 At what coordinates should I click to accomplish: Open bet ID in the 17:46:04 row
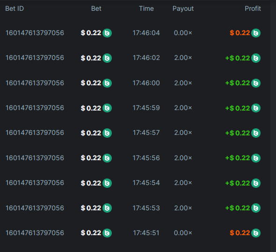[35, 33]
